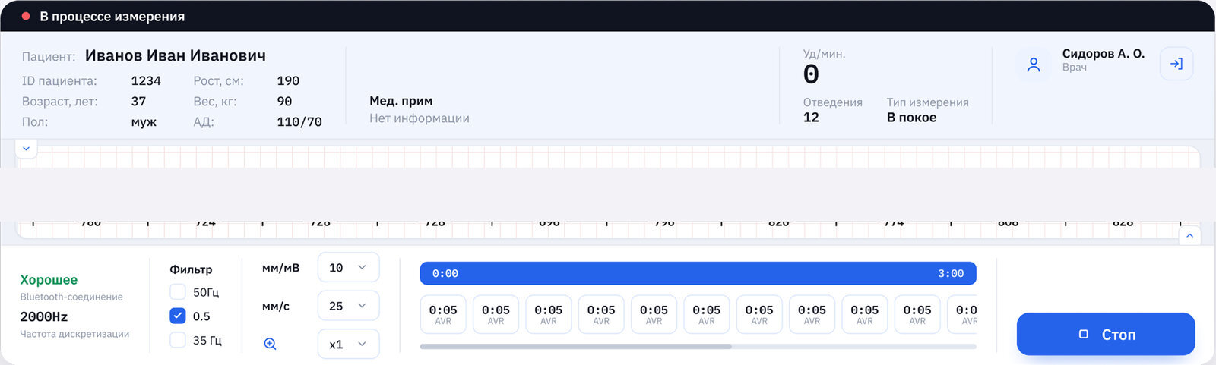Click the Частота дискретизации label
This screenshot has height=365, width=1216.
74,334
